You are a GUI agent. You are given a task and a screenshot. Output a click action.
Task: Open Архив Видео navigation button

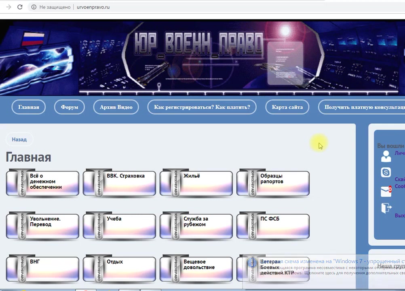[116, 107]
